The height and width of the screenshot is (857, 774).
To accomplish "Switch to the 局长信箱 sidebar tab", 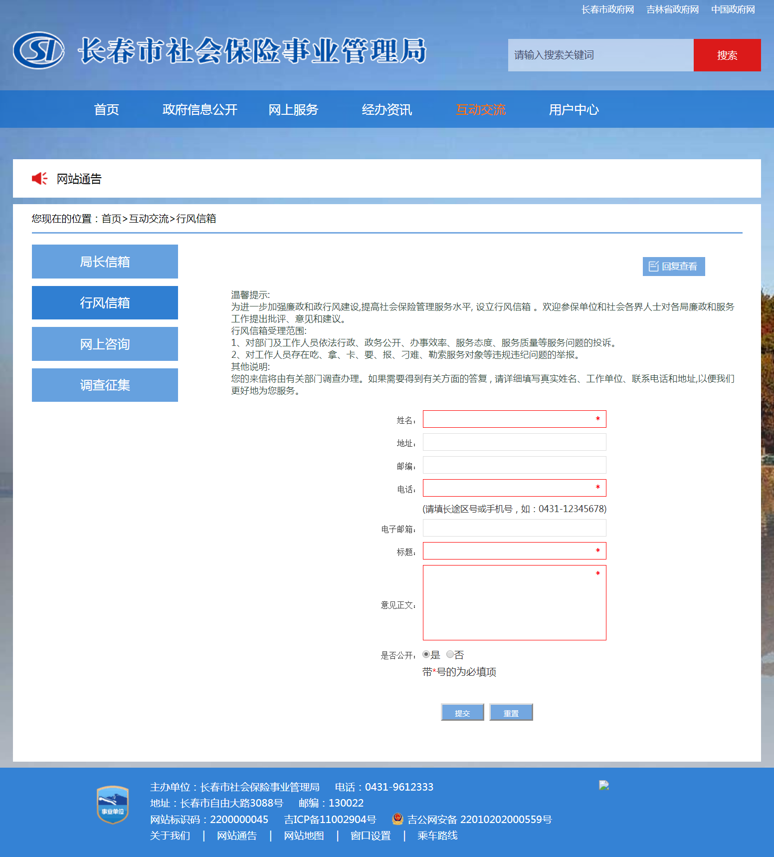I will (x=105, y=262).
